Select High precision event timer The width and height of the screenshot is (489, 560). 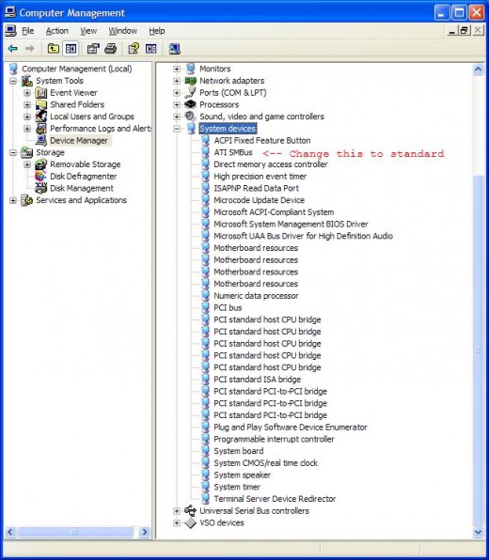(260, 177)
